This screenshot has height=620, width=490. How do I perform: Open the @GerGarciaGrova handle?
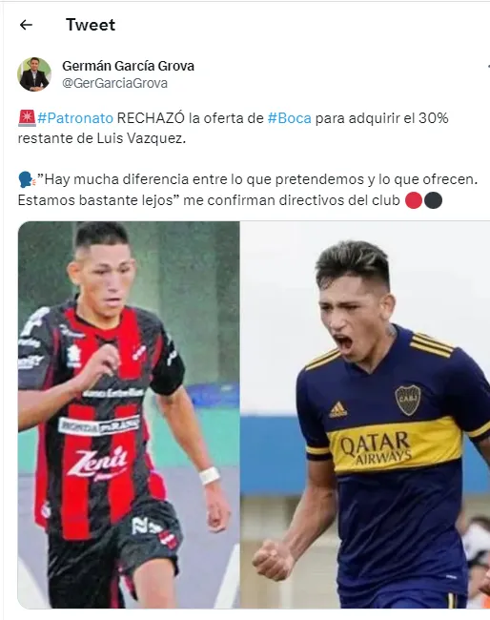114,83
